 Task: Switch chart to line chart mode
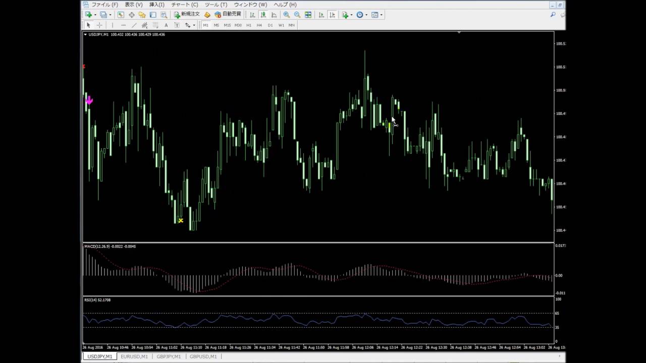274,15
